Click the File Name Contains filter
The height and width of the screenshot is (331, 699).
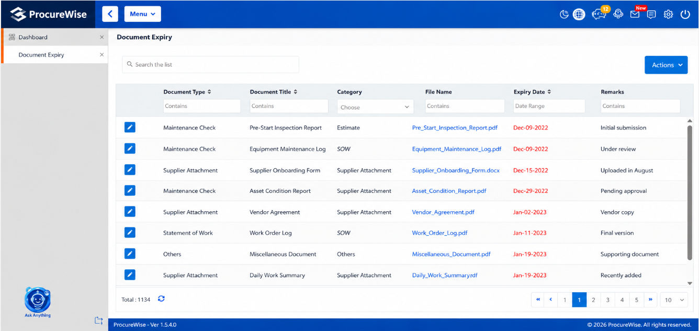coord(464,106)
